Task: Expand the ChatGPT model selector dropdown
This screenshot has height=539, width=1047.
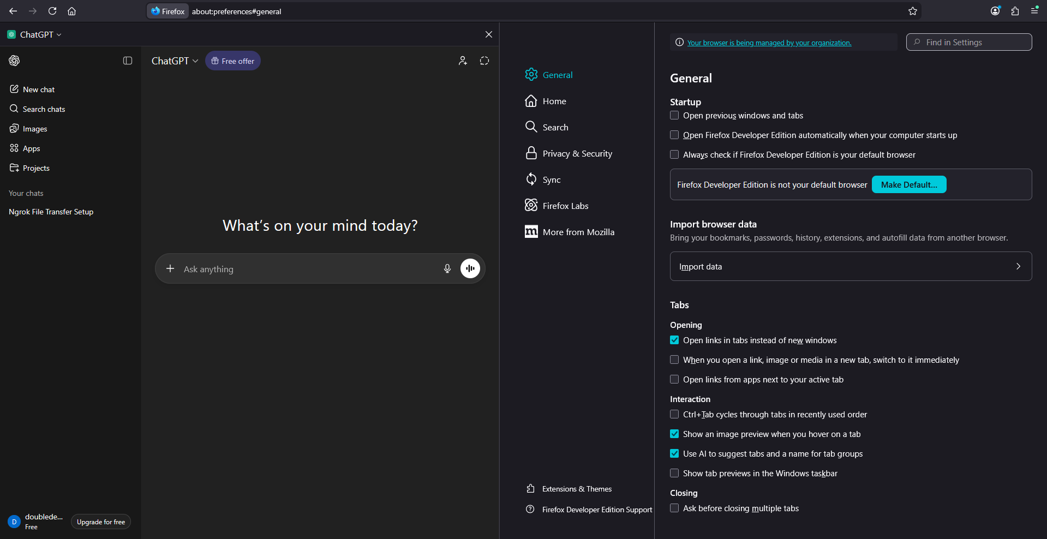Action: tap(175, 61)
